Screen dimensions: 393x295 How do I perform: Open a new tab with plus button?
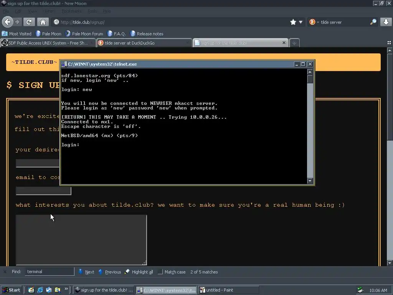pyautogui.click(x=294, y=43)
